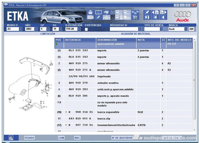Image resolution: width=199 pixels, height=143 pixels.
Task: Click the marca code field 209
Action: pyautogui.click(x=191, y=29)
